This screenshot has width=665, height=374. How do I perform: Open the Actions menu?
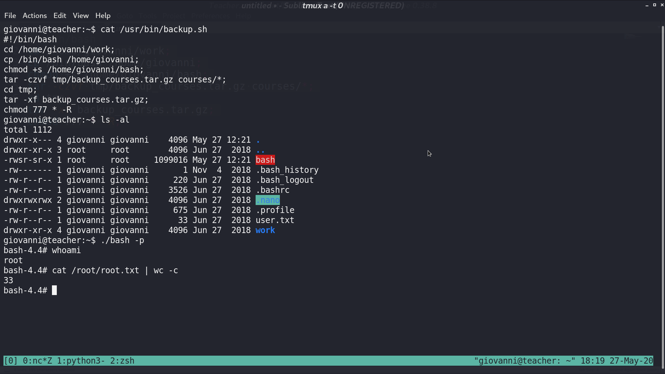click(35, 16)
